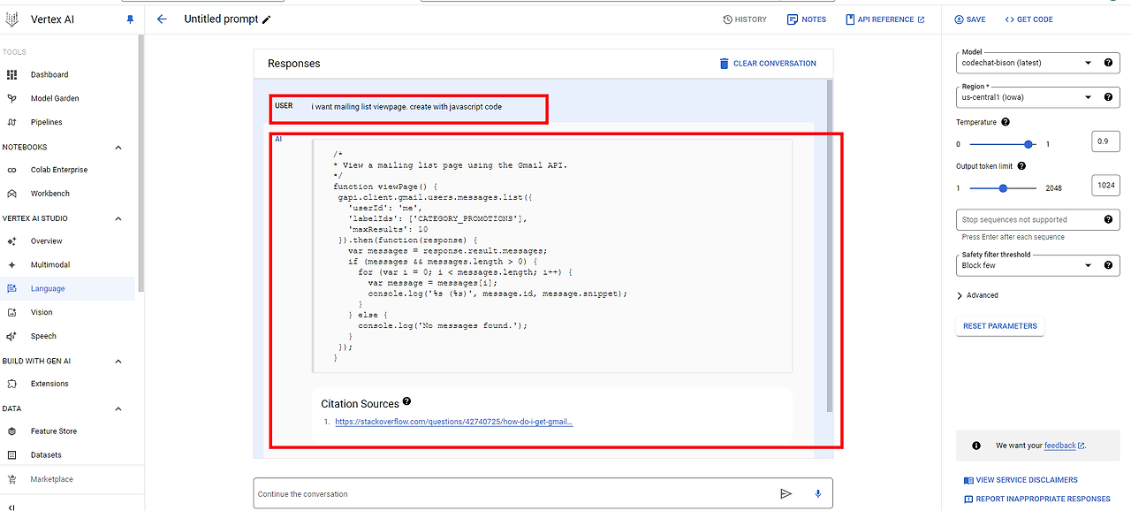Image resolution: width=1131 pixels, height=511 pixels.
Task: Click help icon next to Region
Action: pyautogui.click(x=1108, y=97)
